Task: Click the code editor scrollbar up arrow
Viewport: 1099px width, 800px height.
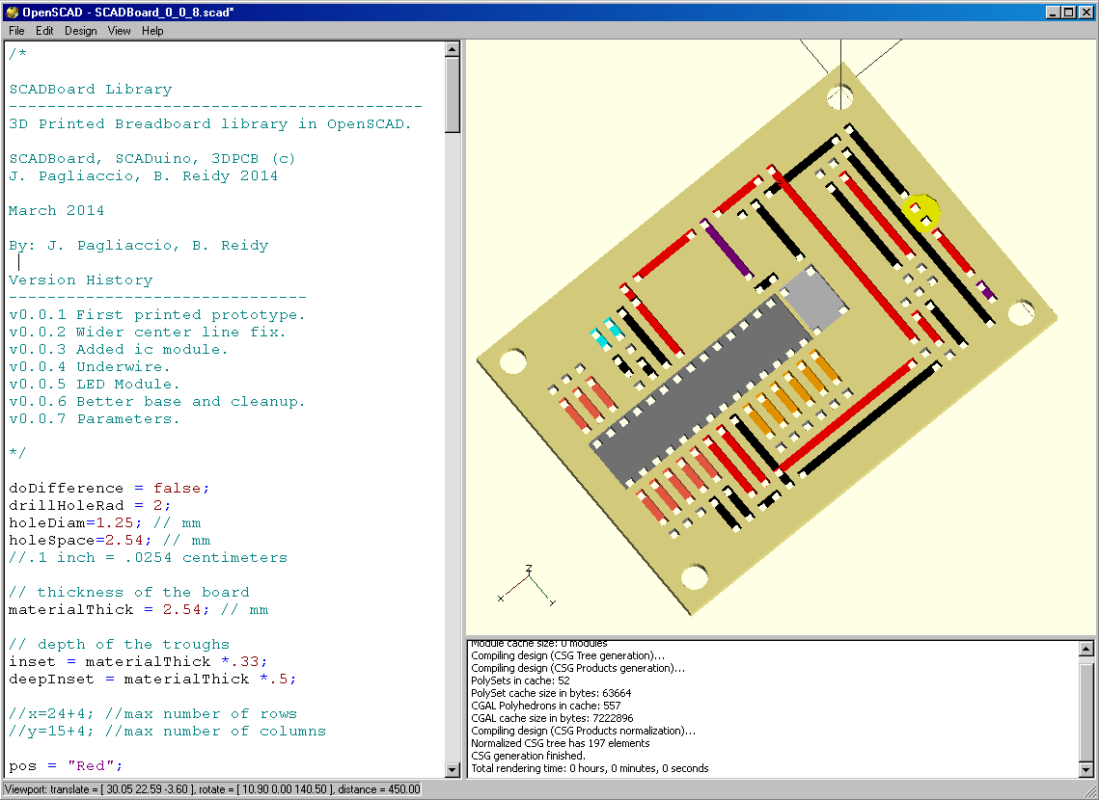Action: tap(453, 48)
